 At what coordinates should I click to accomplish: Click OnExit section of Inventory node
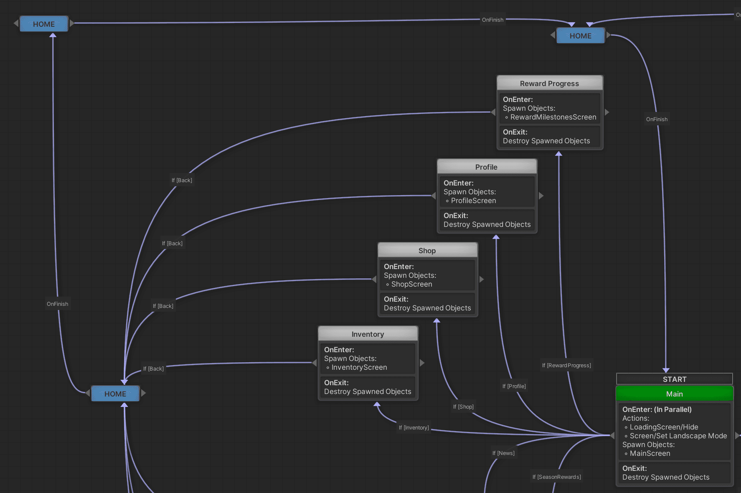tap(368, 387)
